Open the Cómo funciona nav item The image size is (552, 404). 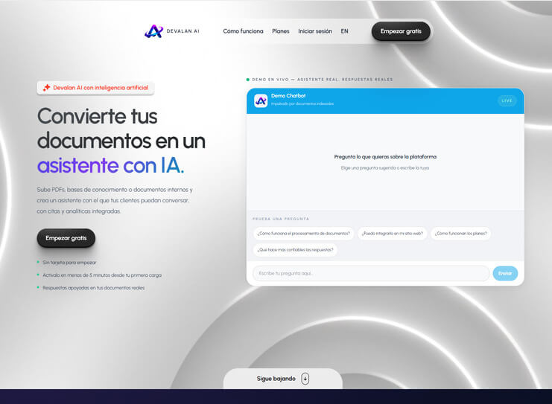click(243, 31)
